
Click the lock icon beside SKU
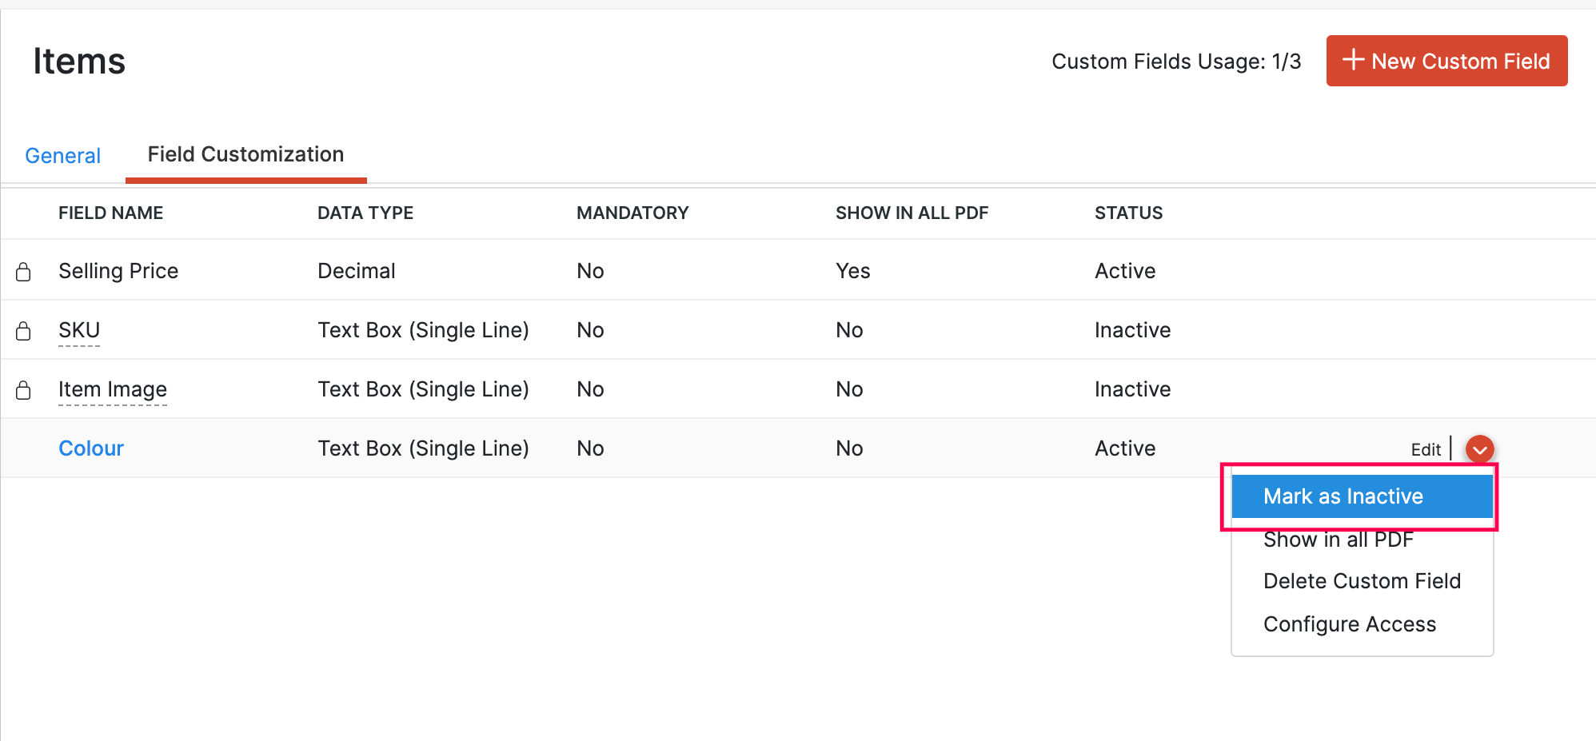click(x=23, y=331)
